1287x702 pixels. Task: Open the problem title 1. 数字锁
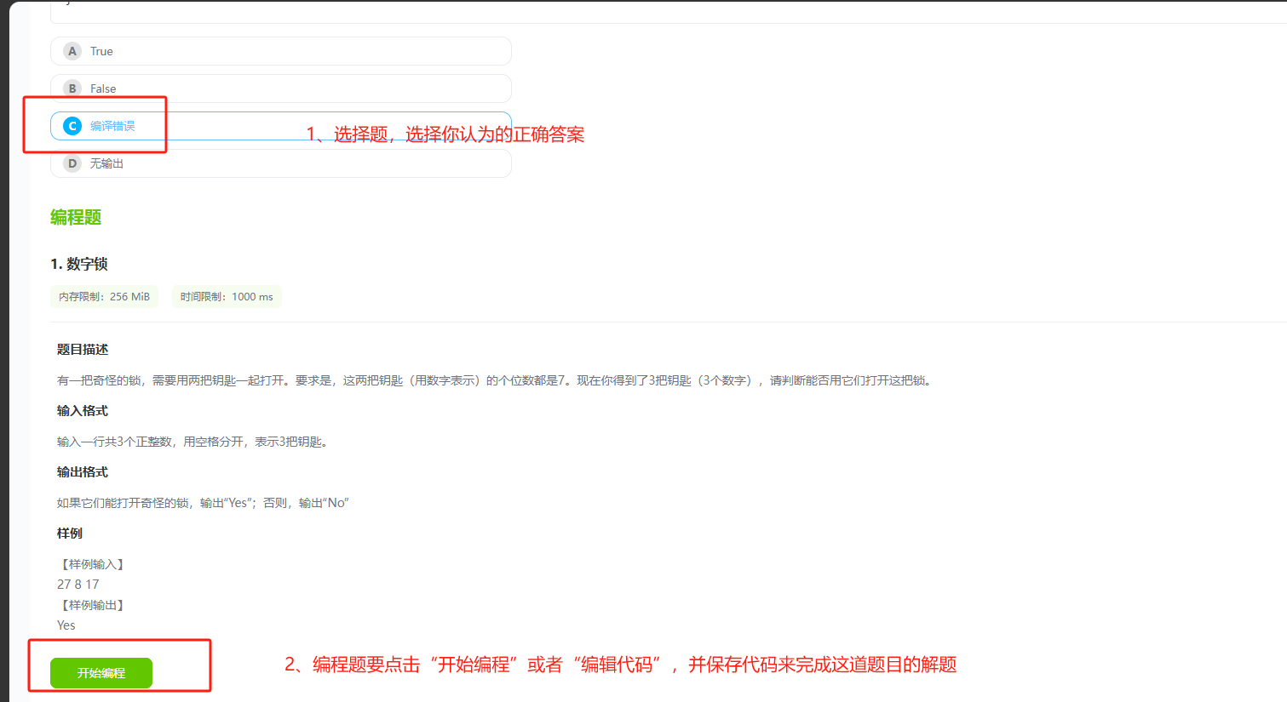click(x=79, y=264)
